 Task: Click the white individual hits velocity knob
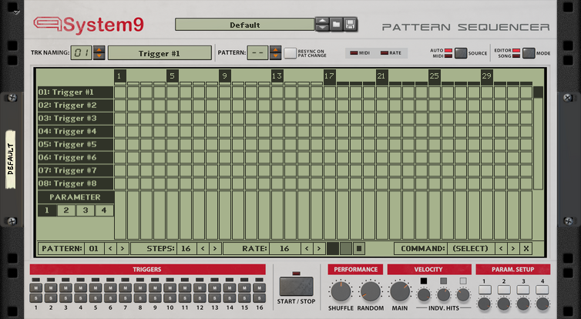[x=463, y=295]
